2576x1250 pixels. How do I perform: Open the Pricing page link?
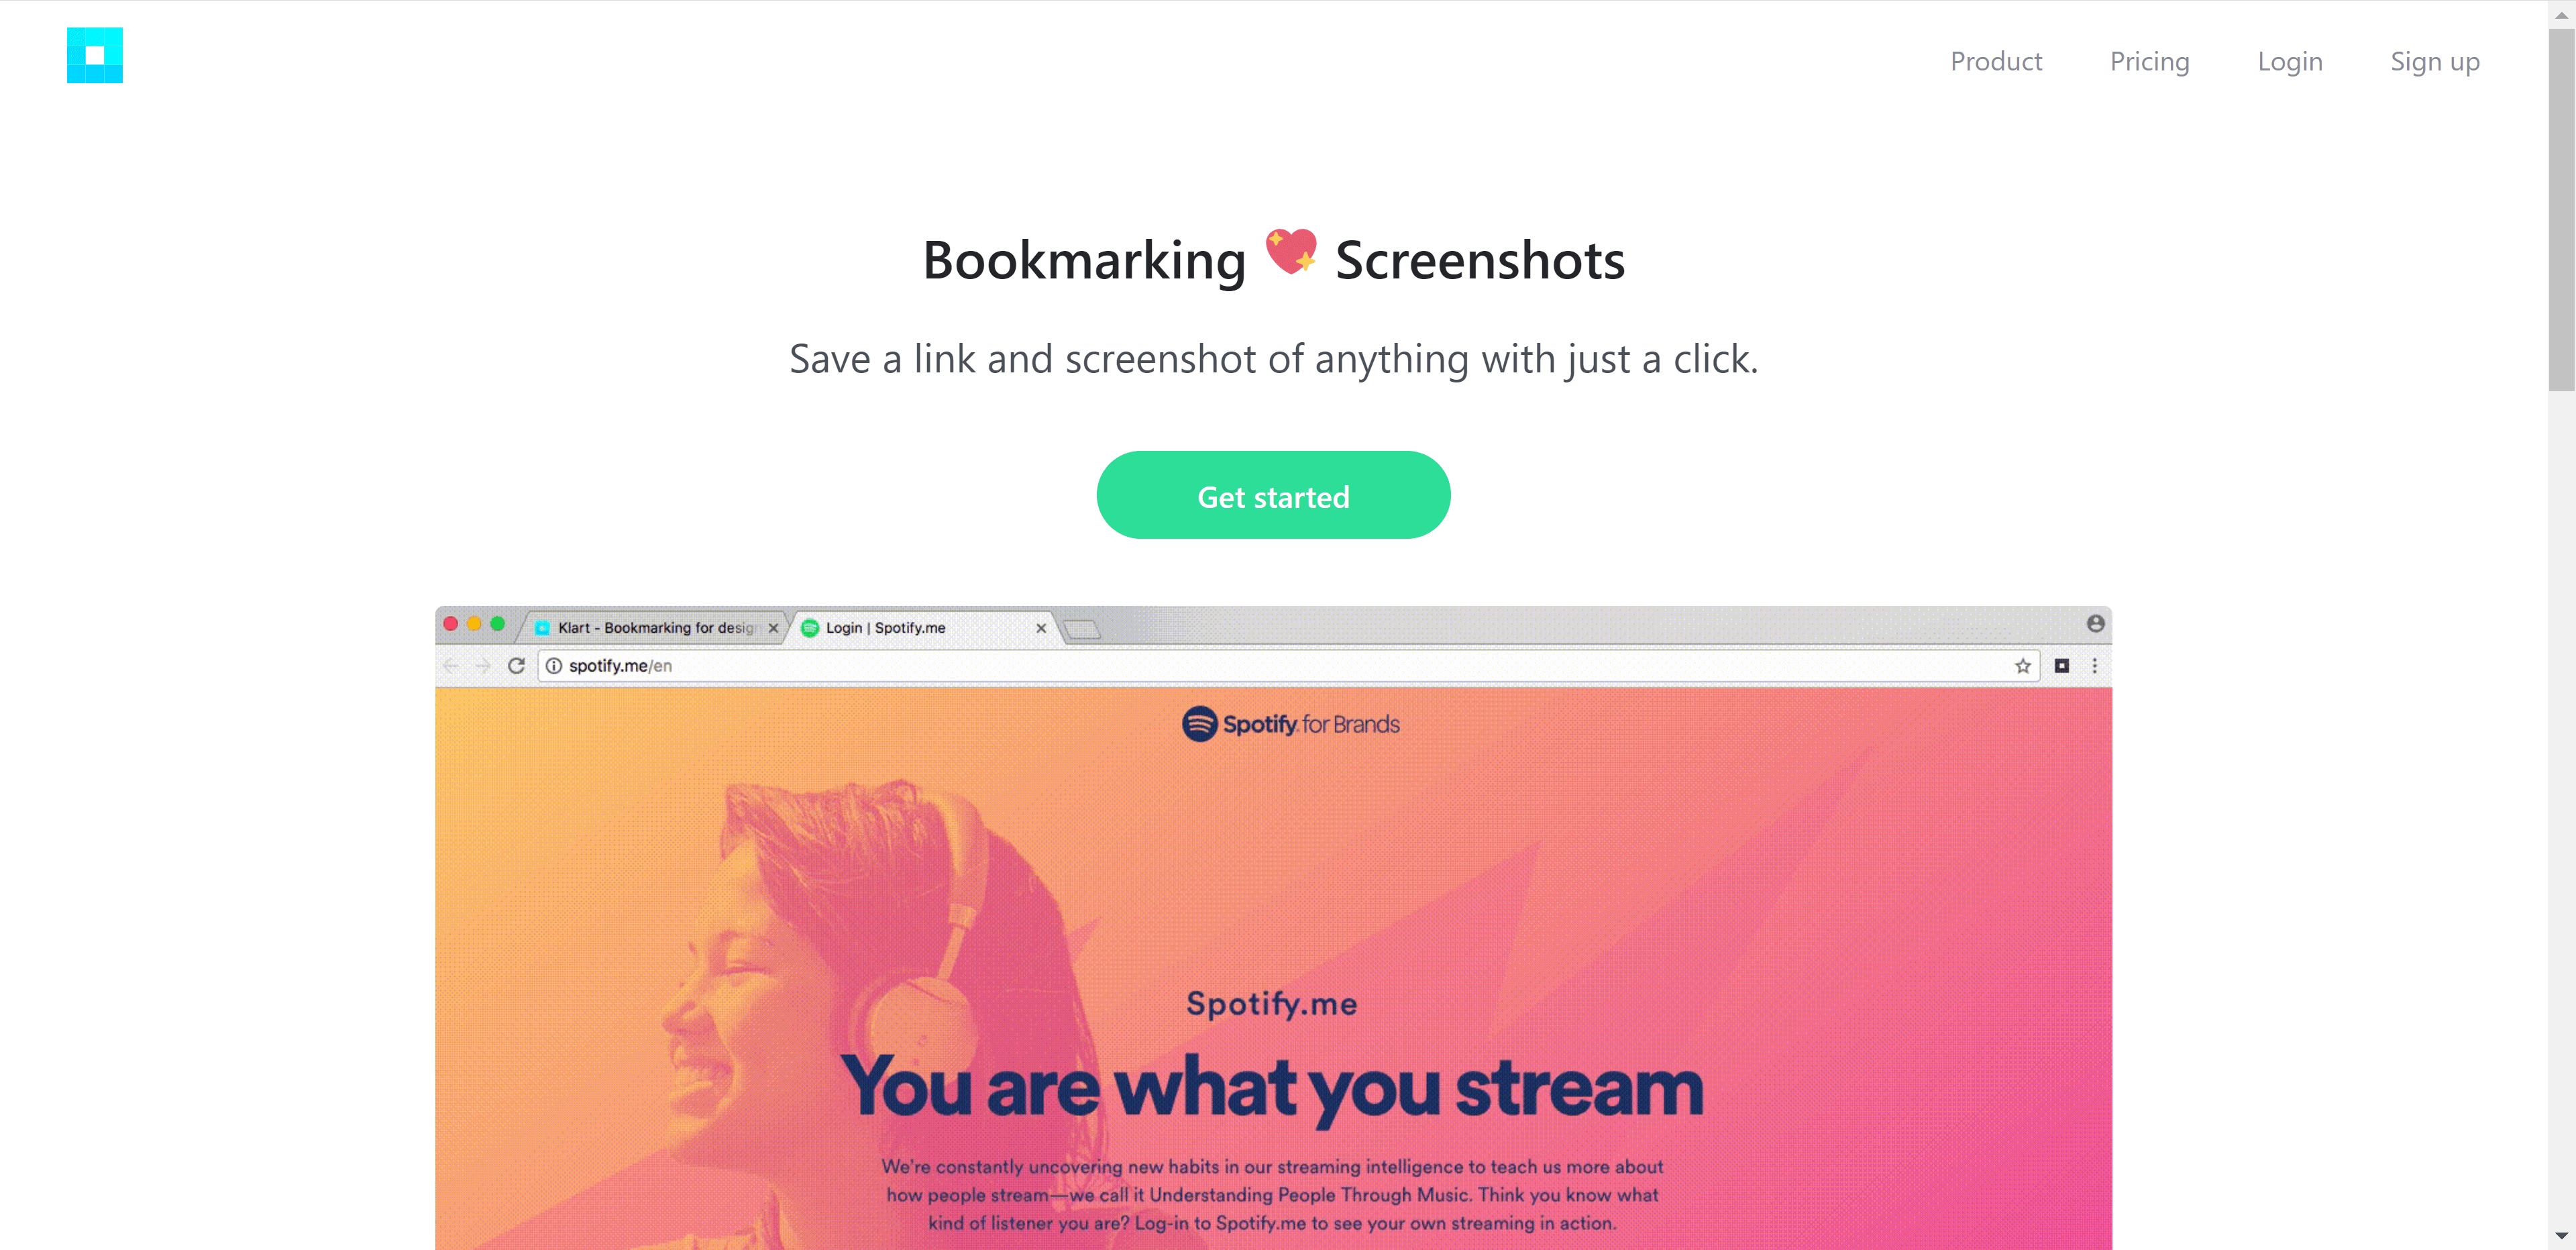click(x=2149, y=61)
